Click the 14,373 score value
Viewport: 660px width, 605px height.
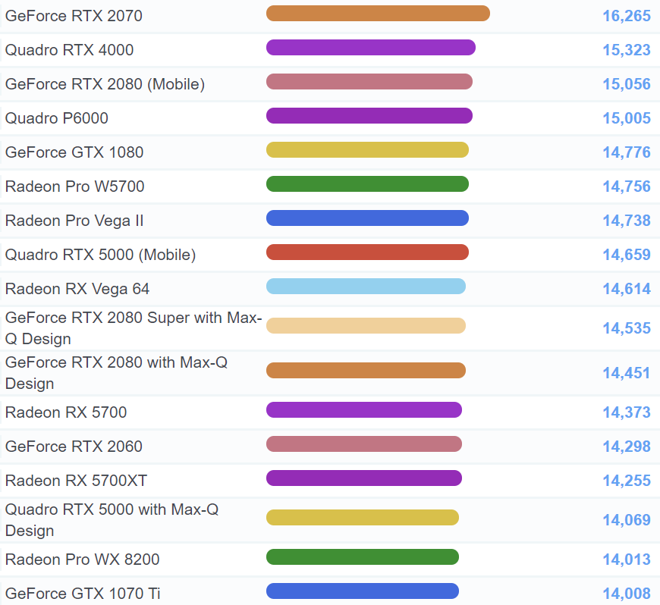pos(627,412)
